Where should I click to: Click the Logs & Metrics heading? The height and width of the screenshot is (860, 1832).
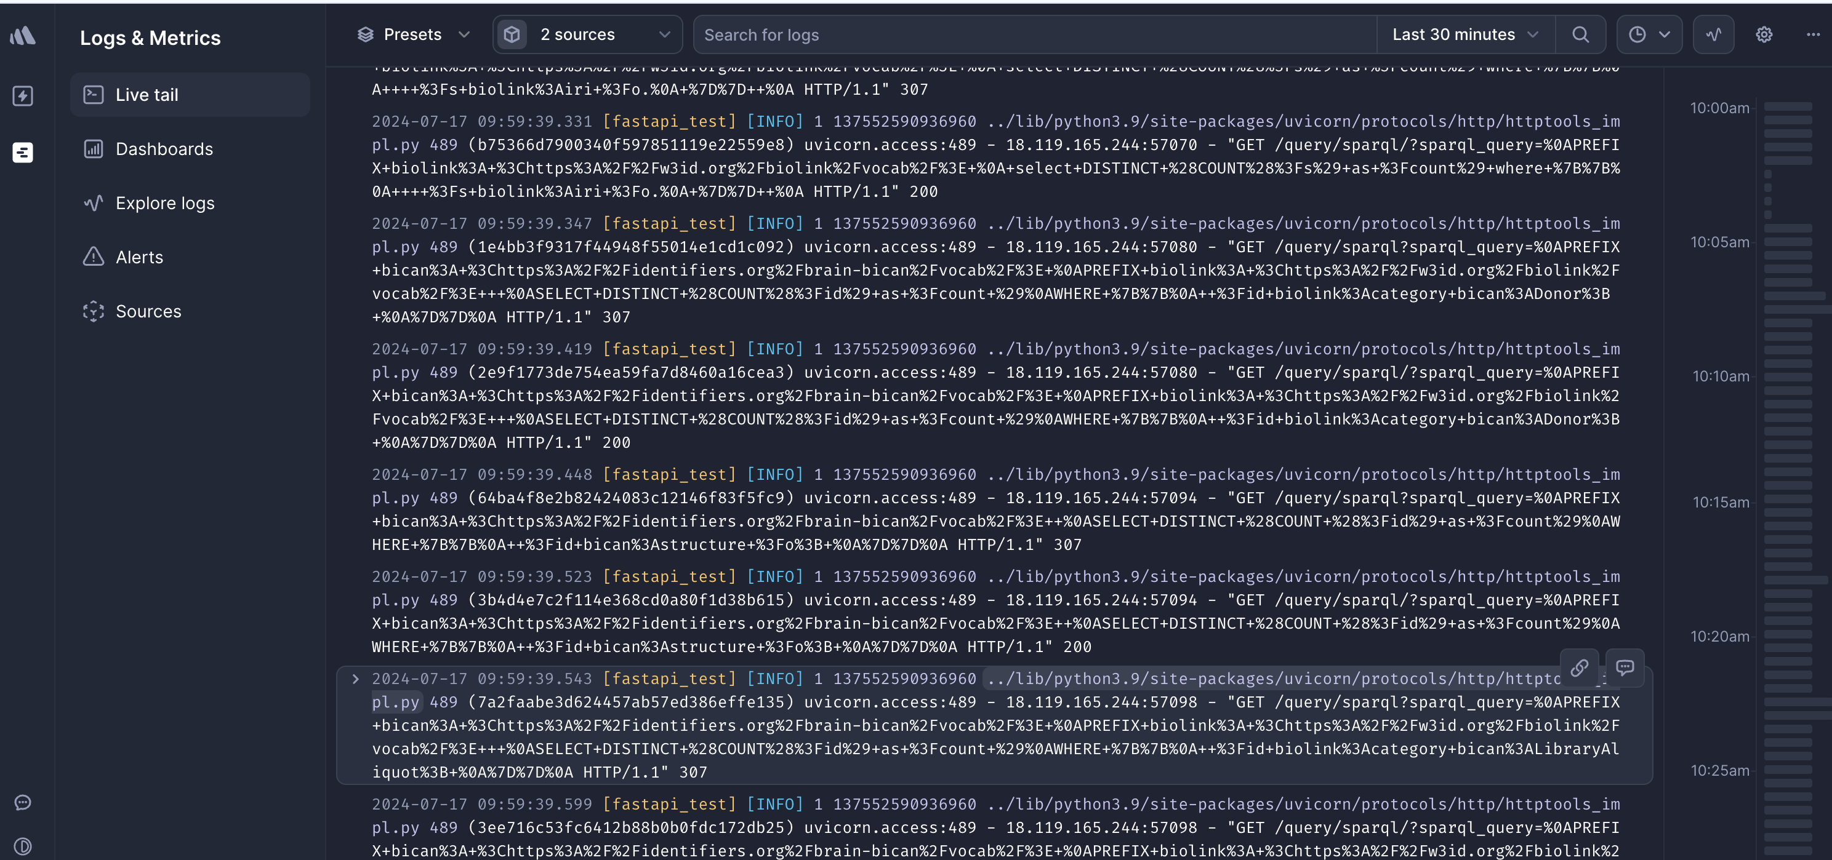point(150,38)
